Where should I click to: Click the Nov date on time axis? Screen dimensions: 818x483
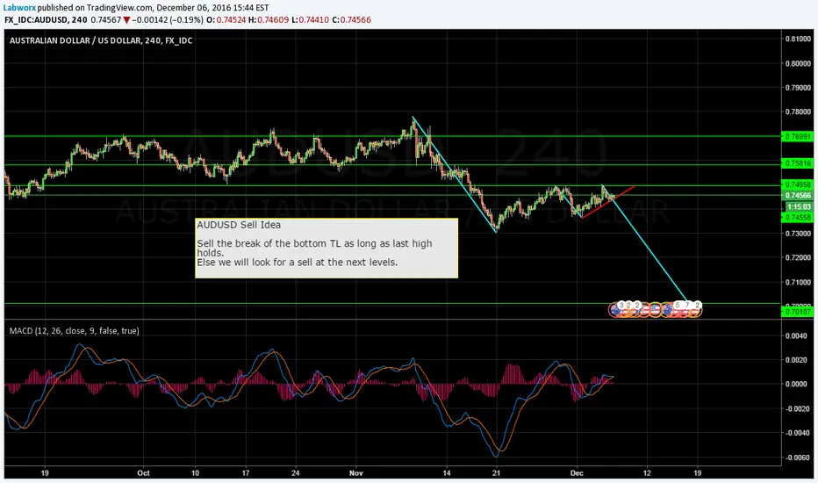click(356, 473)
